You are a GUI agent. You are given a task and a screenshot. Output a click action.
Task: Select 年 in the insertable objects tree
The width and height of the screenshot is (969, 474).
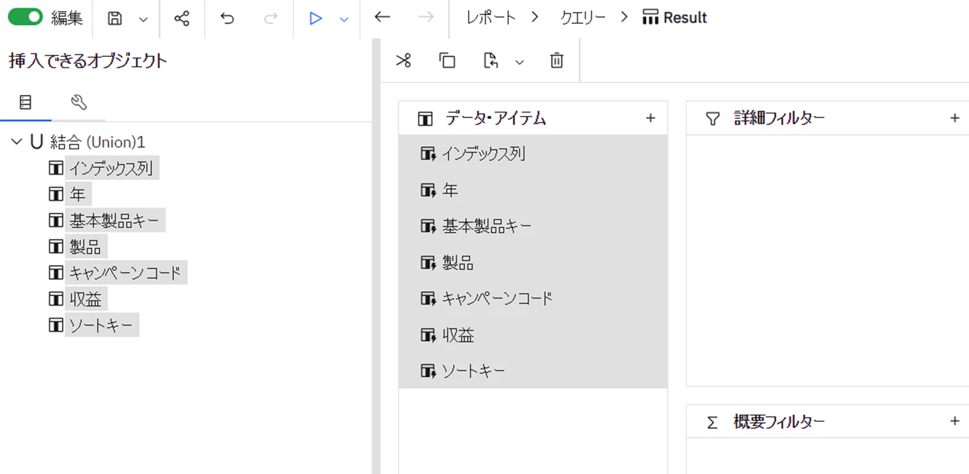coord(77,194)
